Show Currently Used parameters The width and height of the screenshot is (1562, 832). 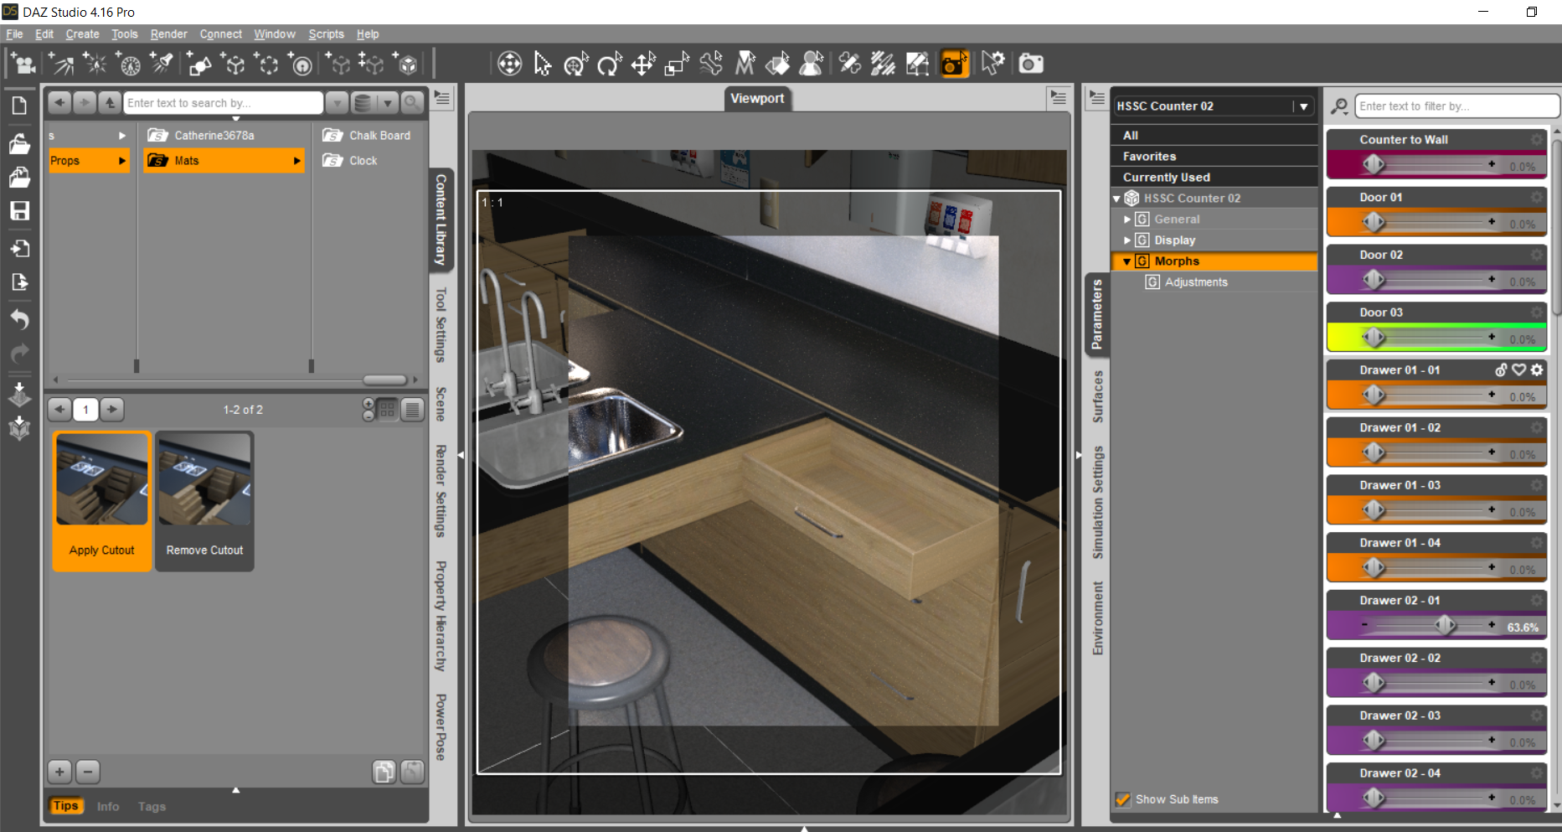[x=1214, y=177]
